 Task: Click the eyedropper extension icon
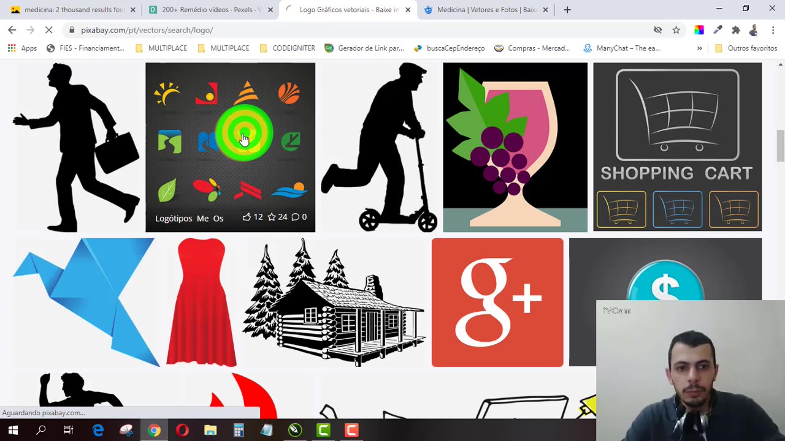pyautogui.click(x=718, y=30)
